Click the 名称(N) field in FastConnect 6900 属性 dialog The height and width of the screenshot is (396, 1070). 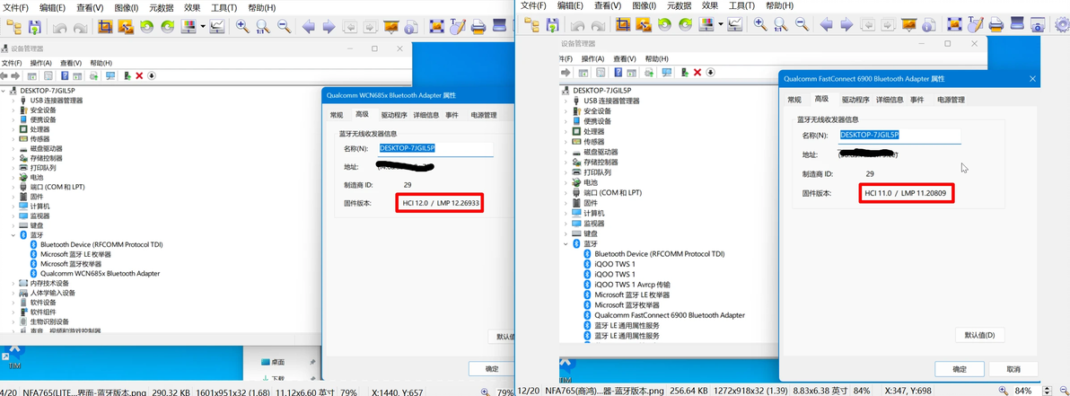(899, 136)
